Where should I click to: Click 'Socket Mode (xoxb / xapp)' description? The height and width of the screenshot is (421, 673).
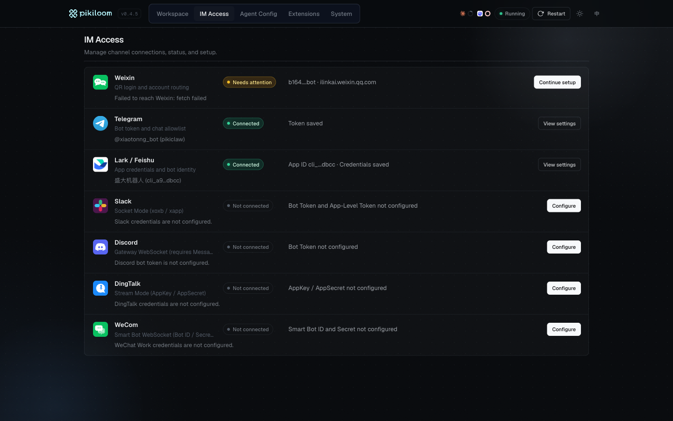click(x=149, y=211)
